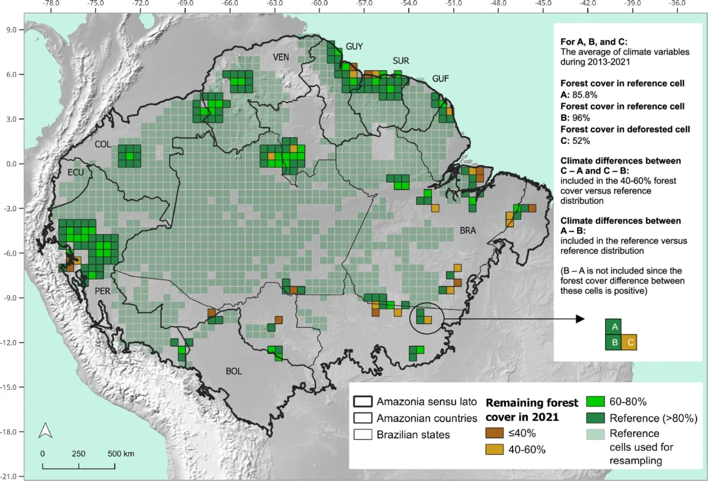Click the north arrow symbol
The width and height of the screenshot is (708, 481).
pyautogui.click(x=45, y=429)
